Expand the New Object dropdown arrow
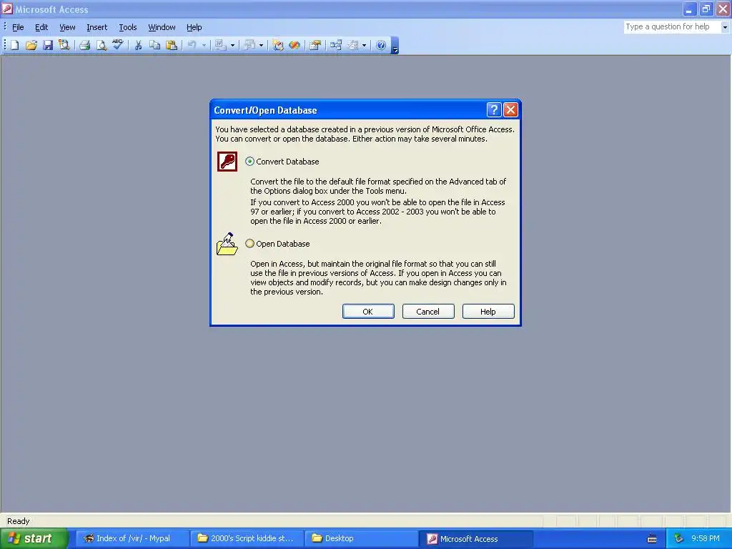This screenshot has width=732, height=549. coord(364,45)
